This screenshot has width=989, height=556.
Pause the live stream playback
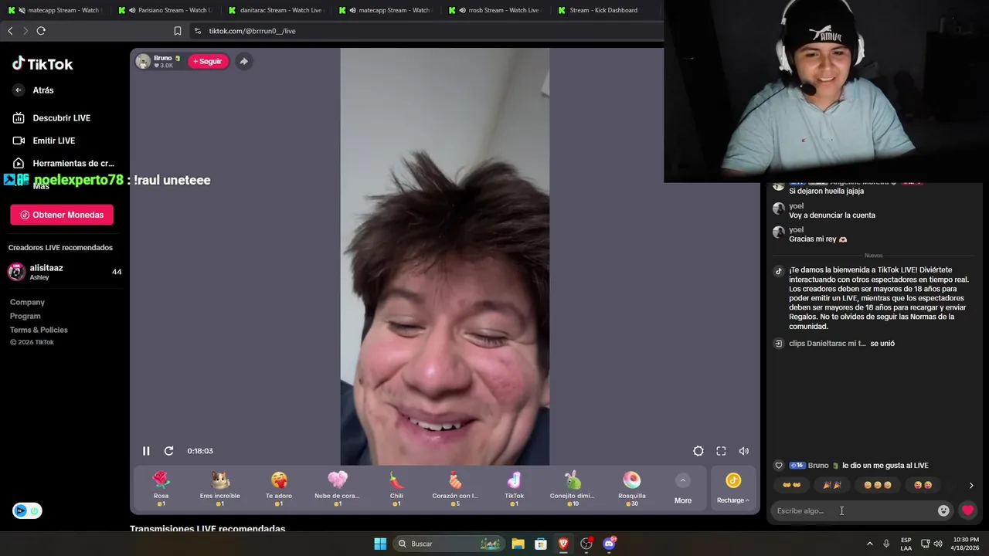tap(146, 451)
